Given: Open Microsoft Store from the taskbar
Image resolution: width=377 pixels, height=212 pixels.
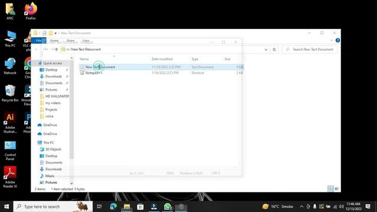Looking at the screenshot, I should (x=140, y=207).
